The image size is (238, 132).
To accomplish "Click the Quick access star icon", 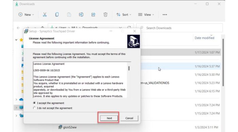I will [x=21, y=40].
